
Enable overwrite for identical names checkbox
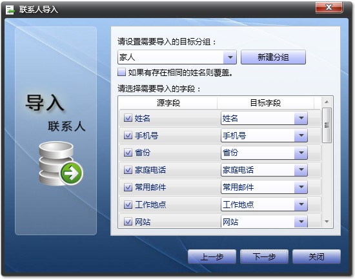click(x=122, y=72)
